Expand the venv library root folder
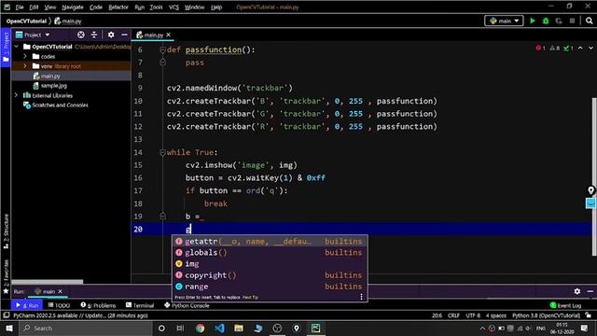This screenshot has height=336, width=597. point(25,66)
